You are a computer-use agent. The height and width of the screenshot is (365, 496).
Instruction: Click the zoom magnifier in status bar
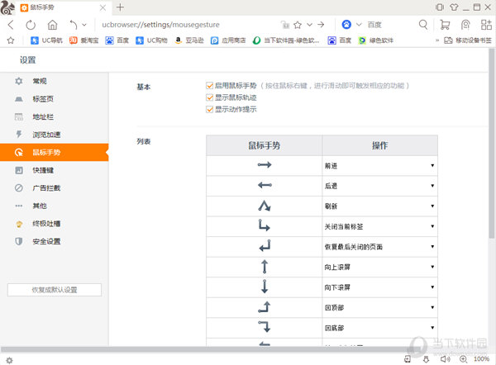(x=464, y=359)
